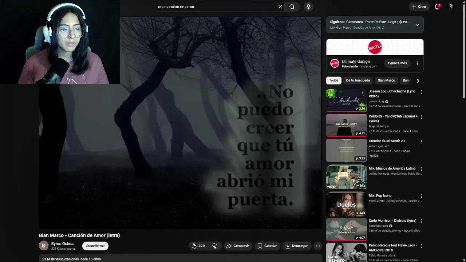
Task: Switch to the De tu búsqueda filter
Action: [358, 80]
